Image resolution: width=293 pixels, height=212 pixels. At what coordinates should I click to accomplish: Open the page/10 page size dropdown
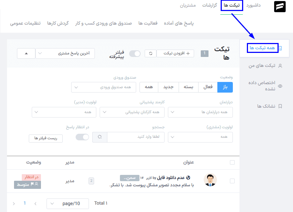[68, 204]
